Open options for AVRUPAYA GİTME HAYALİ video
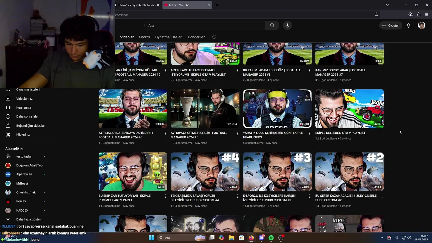This screenshot has height=243, width=432. (x=238, y=133)
